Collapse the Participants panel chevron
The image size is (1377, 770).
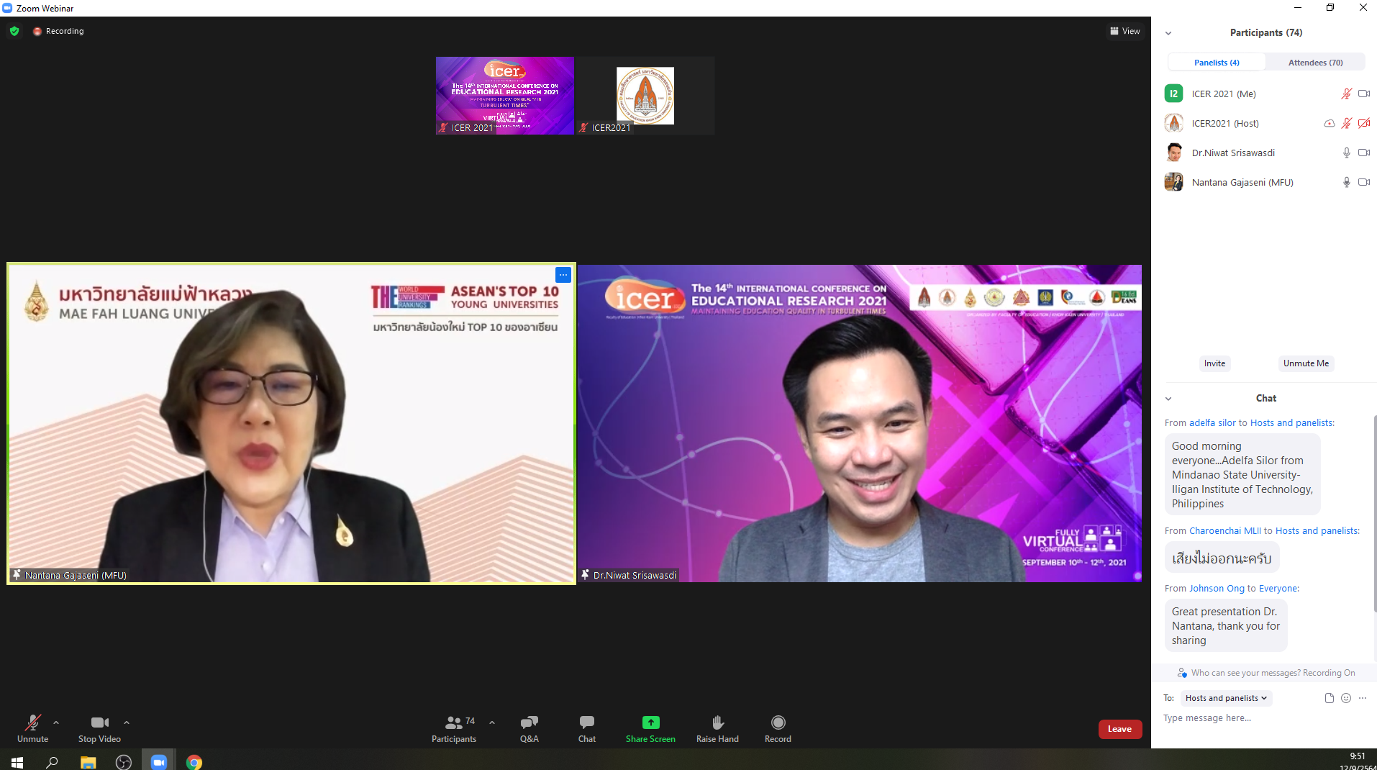tap(1168, 33)
